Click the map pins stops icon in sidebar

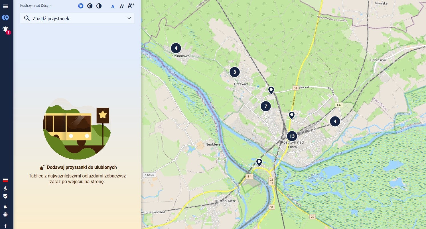[x=5, y=18]
